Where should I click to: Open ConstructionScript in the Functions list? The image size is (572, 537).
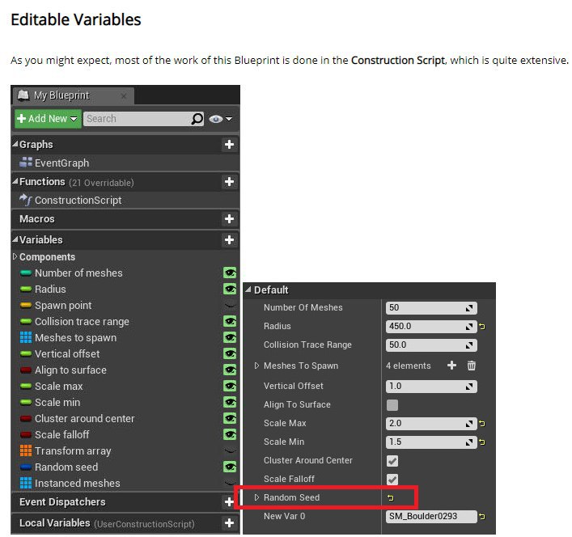coord(78,201)
